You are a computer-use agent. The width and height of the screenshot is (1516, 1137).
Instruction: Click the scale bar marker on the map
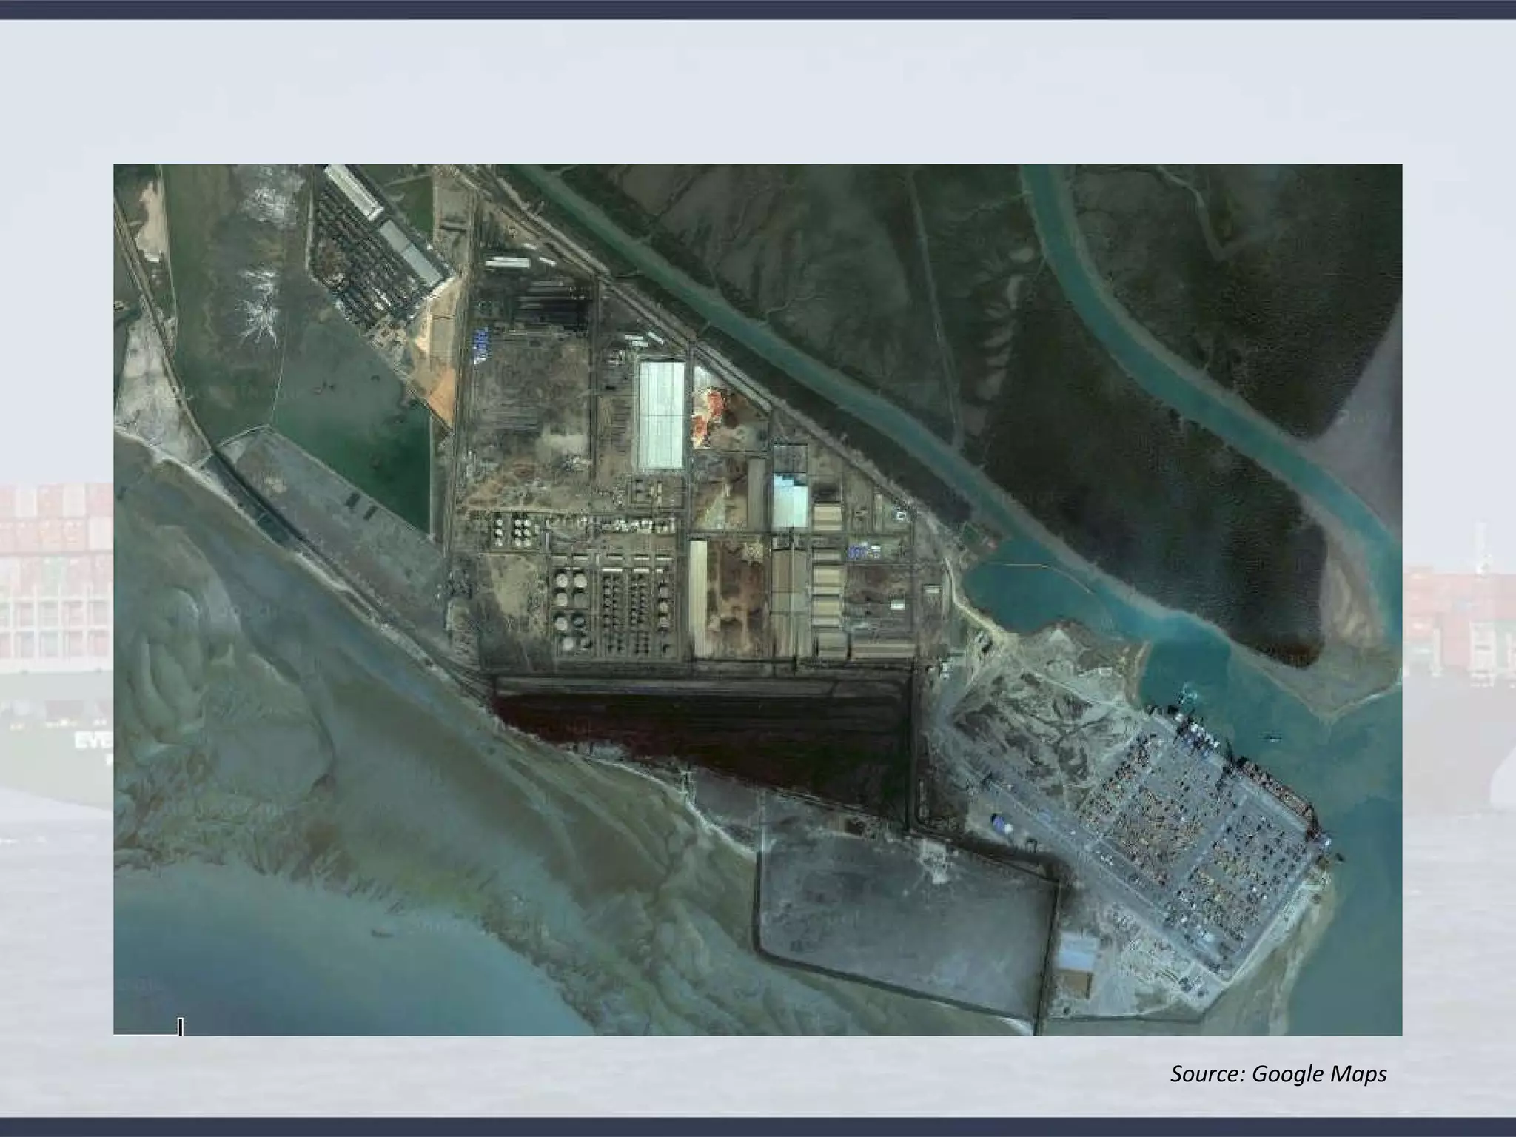180,1027
